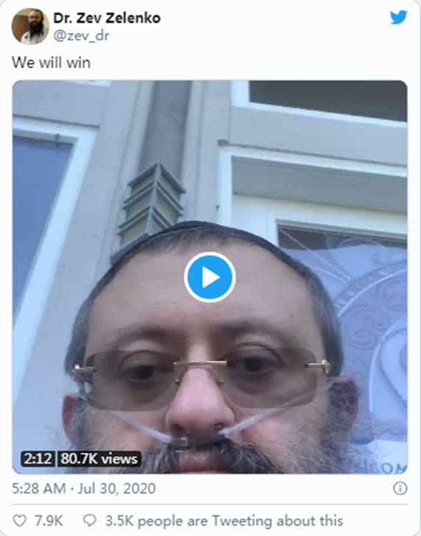Click the 2:12 video duration badge
This screenshot has width=421, height=536.
(38, 459)
